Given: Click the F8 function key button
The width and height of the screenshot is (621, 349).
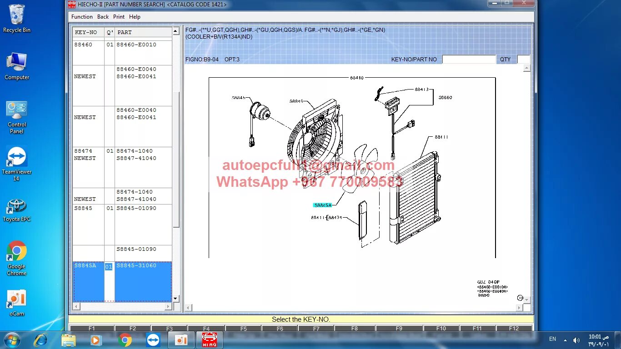Looking at the screenshot, I should [355, 328].
